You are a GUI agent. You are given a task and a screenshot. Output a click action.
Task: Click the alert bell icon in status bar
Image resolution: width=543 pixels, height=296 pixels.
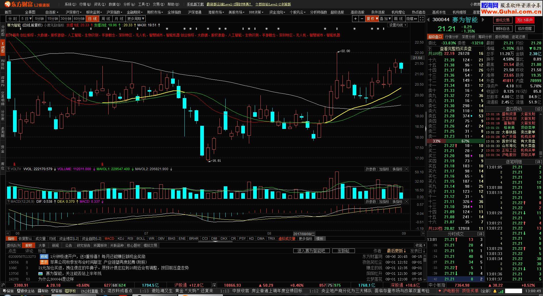495,291
